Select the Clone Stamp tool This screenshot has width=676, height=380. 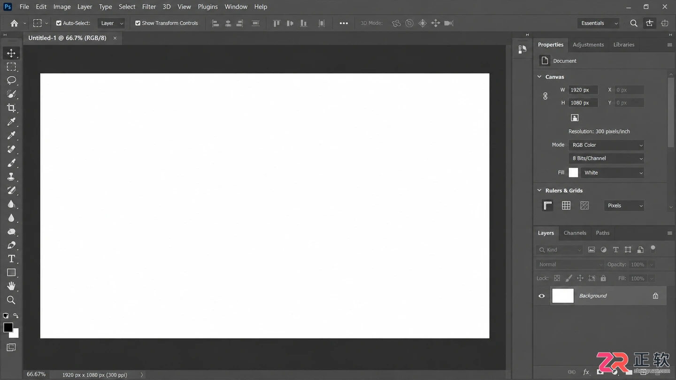pyautogui.click(x=11, y=177)
